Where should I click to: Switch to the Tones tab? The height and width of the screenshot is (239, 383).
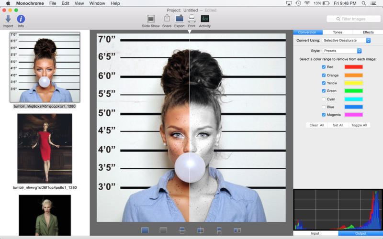(x=338, y=33)
